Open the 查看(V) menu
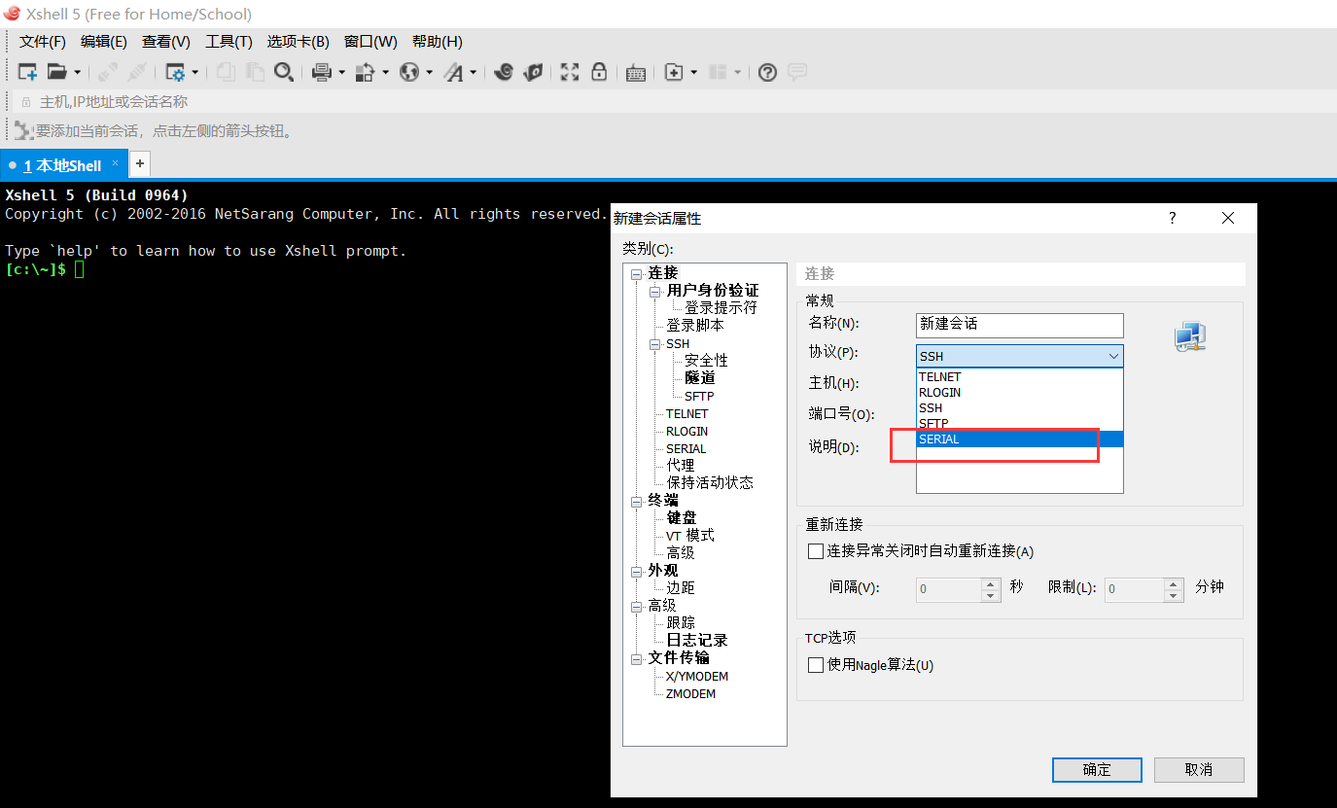1337x808 pixels. [165, 42]
